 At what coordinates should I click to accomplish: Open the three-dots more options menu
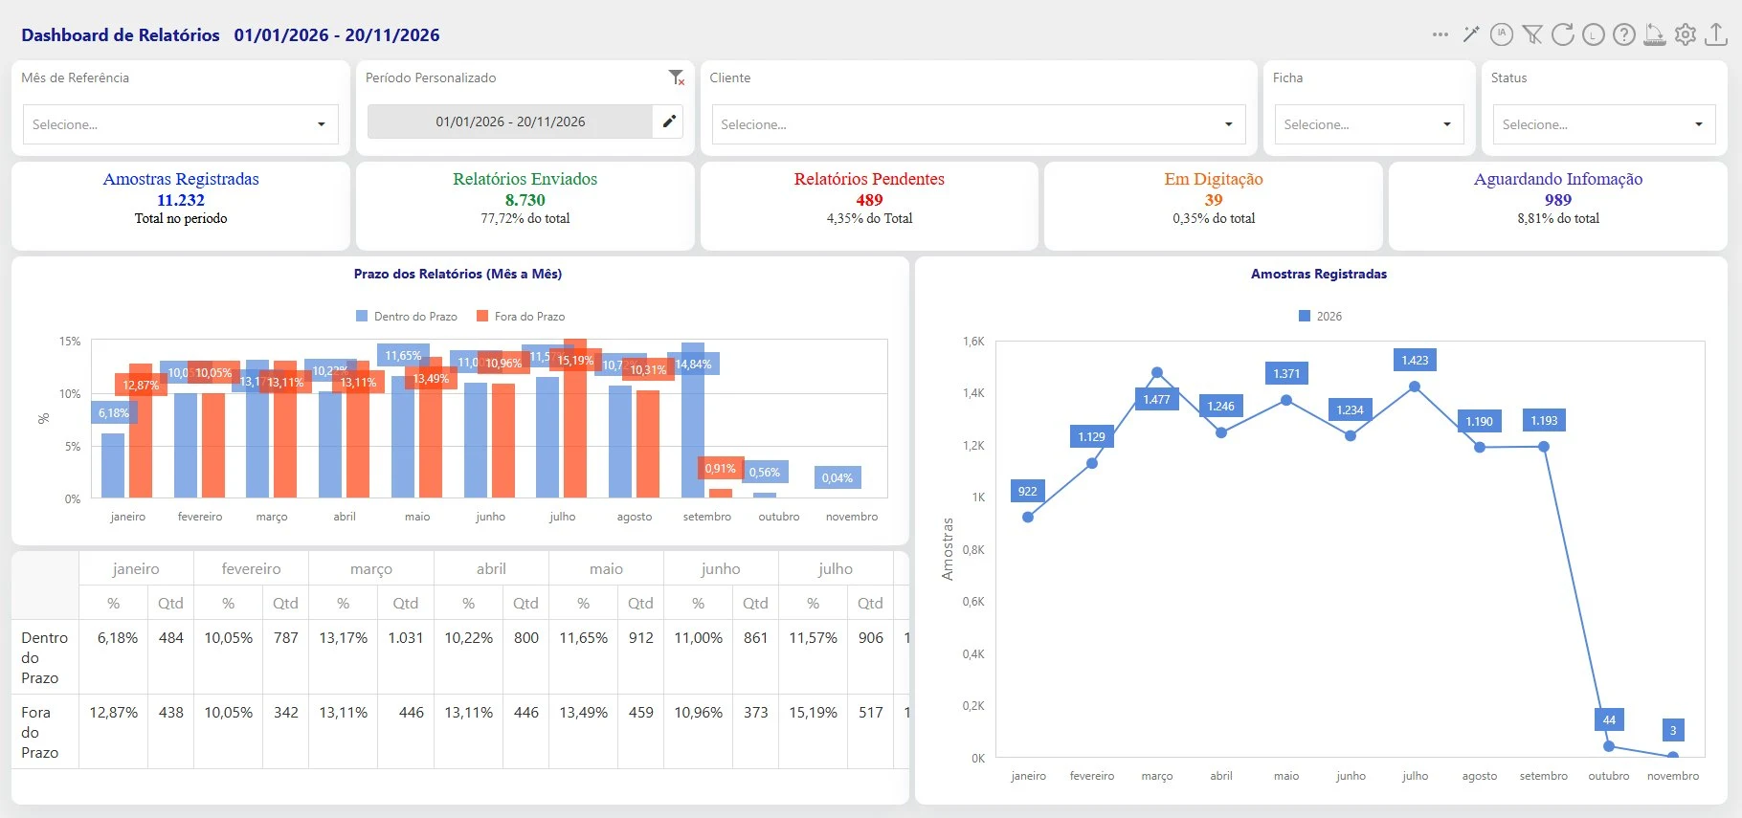pos(1440,34)
